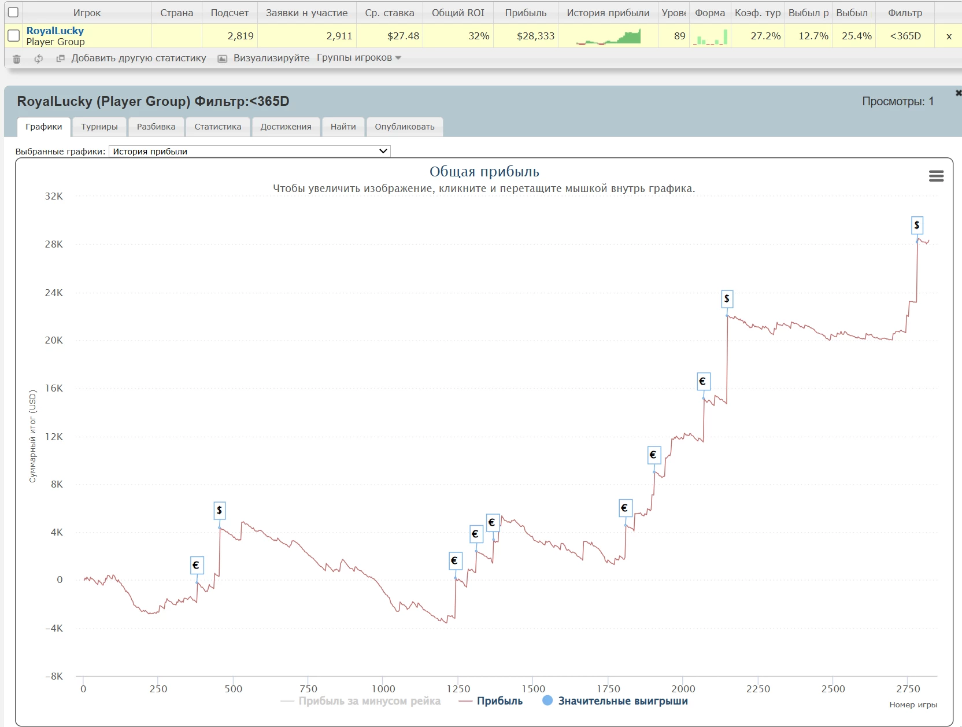Click the first € marker near game 375
This screenshot has width=962, height=727.
pos(197,565)
